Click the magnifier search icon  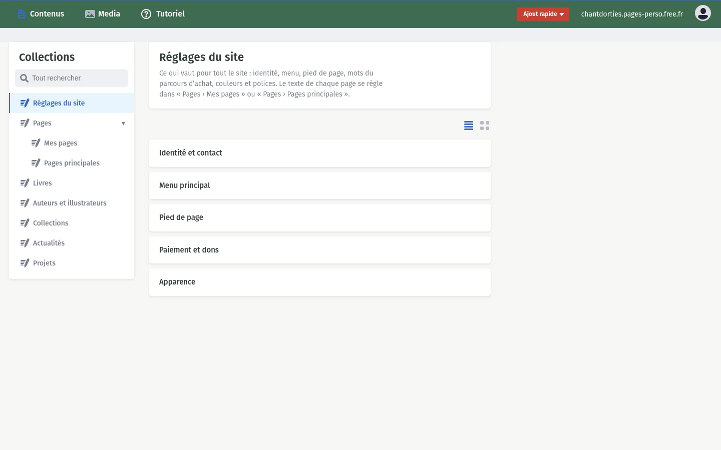[x=24, y=78]
